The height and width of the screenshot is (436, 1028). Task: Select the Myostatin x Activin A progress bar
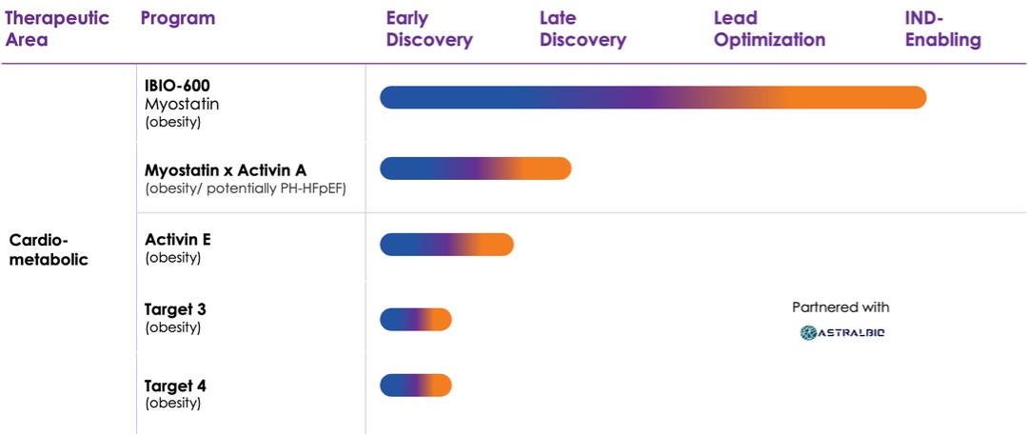[x=475, y=168]
